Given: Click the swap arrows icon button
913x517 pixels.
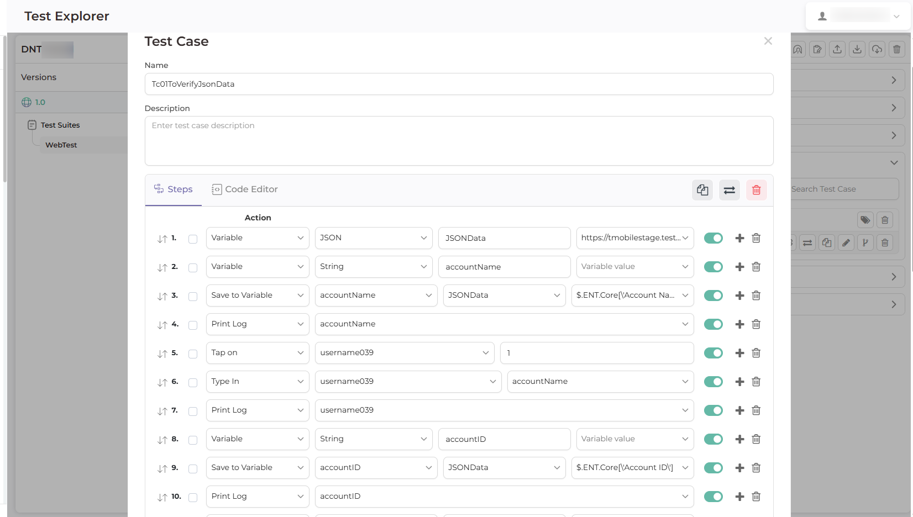Looking at the screenshot, I should 730,190.
